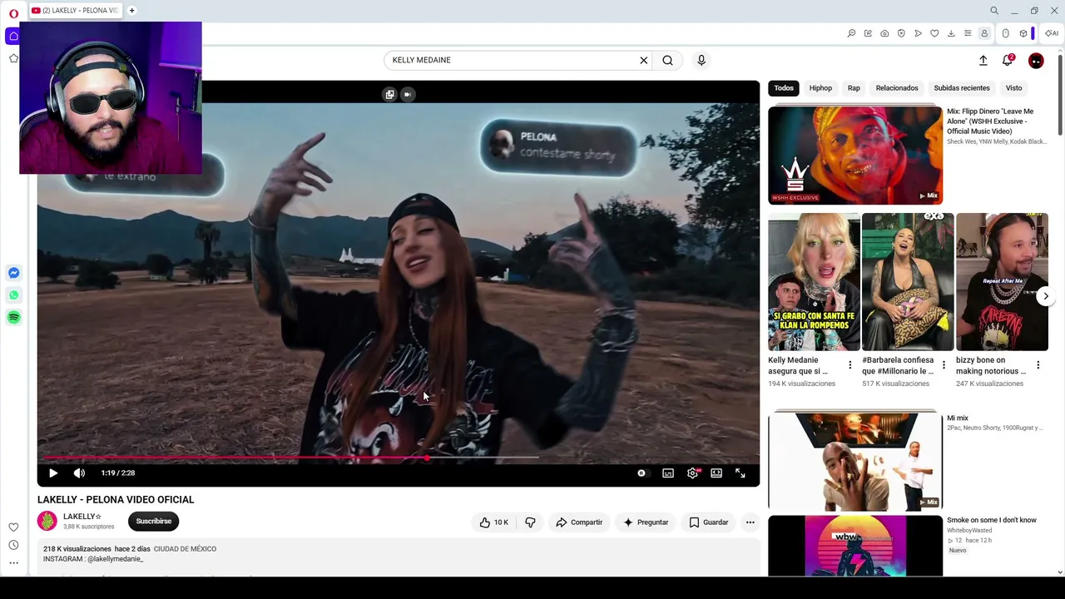Open the ad blocker shield icon
The height and width of the screenshot is (599, 1065).
pyautogui.click(x=901, y=33)
